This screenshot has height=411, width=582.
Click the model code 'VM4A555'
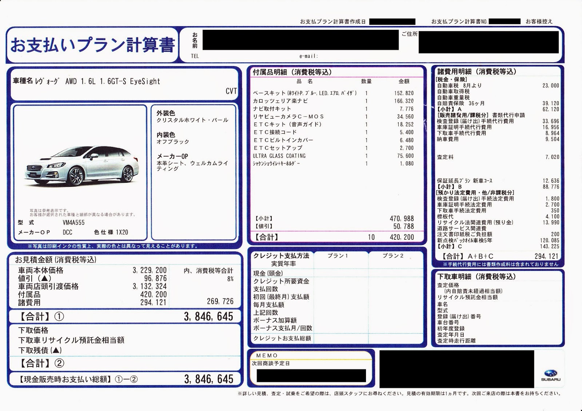(73, 222)
